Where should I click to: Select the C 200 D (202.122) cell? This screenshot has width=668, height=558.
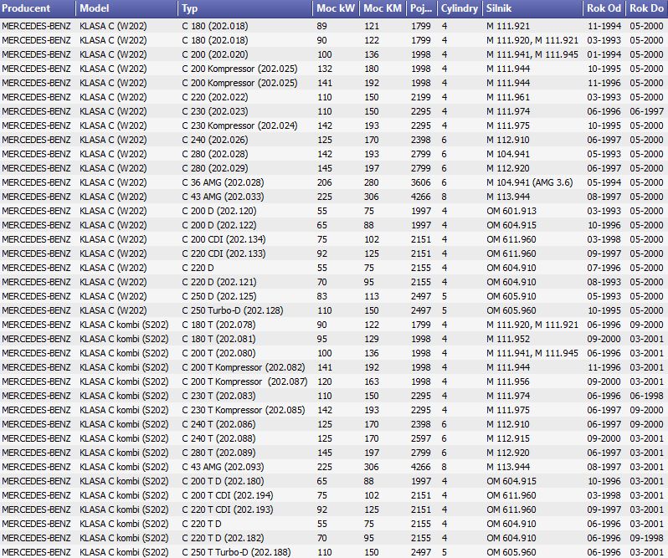219,225
